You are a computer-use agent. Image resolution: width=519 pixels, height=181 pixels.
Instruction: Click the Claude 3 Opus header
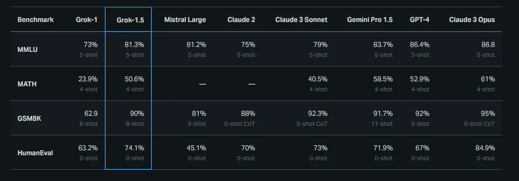(x=472, y=20)
